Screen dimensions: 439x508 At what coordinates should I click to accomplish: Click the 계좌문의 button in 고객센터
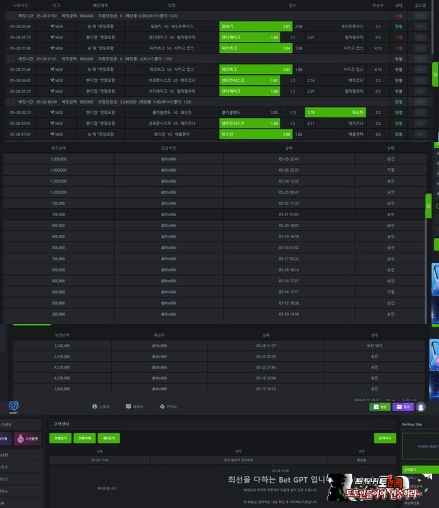(x=109, y=438)
